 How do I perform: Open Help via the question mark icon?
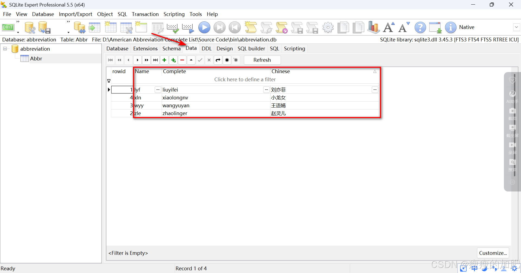click(420, 27)
